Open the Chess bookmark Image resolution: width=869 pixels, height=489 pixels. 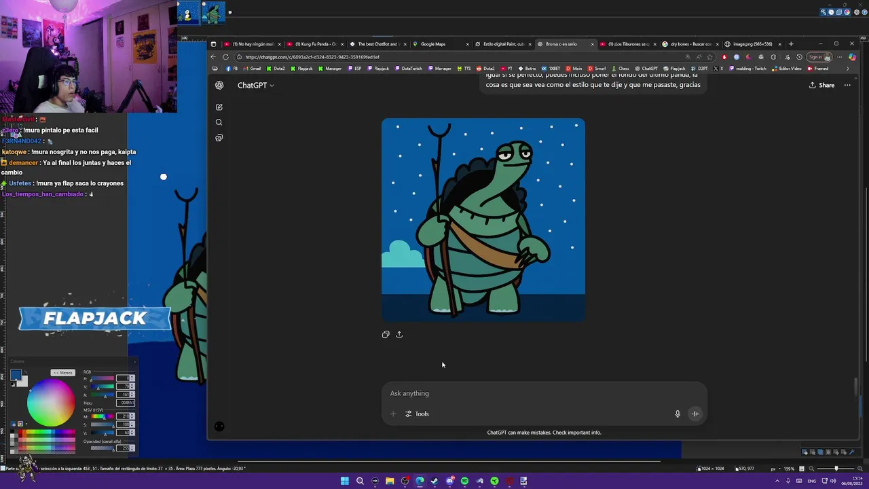621,69
